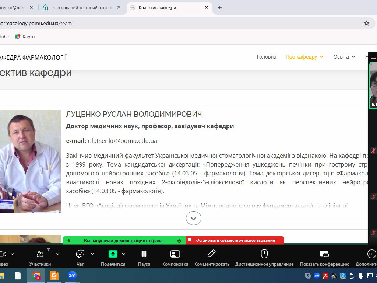
Task: Expand the biography with the circular arrow
Action: tap(193, 218)
